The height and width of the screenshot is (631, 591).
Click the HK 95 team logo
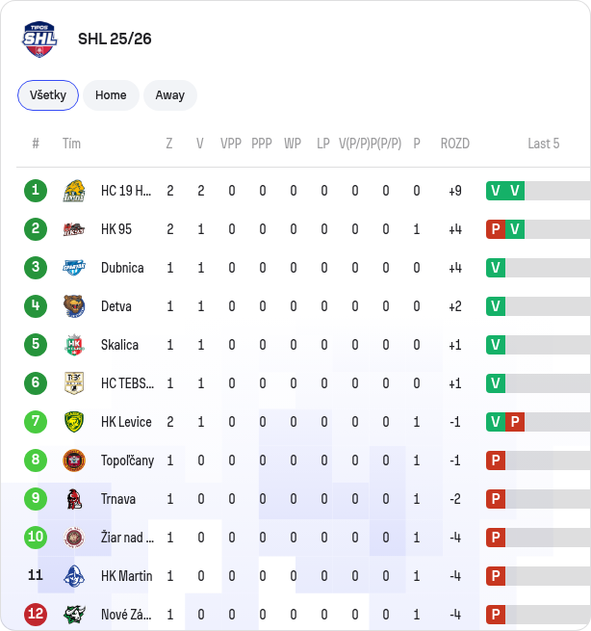tap(74, 229)
